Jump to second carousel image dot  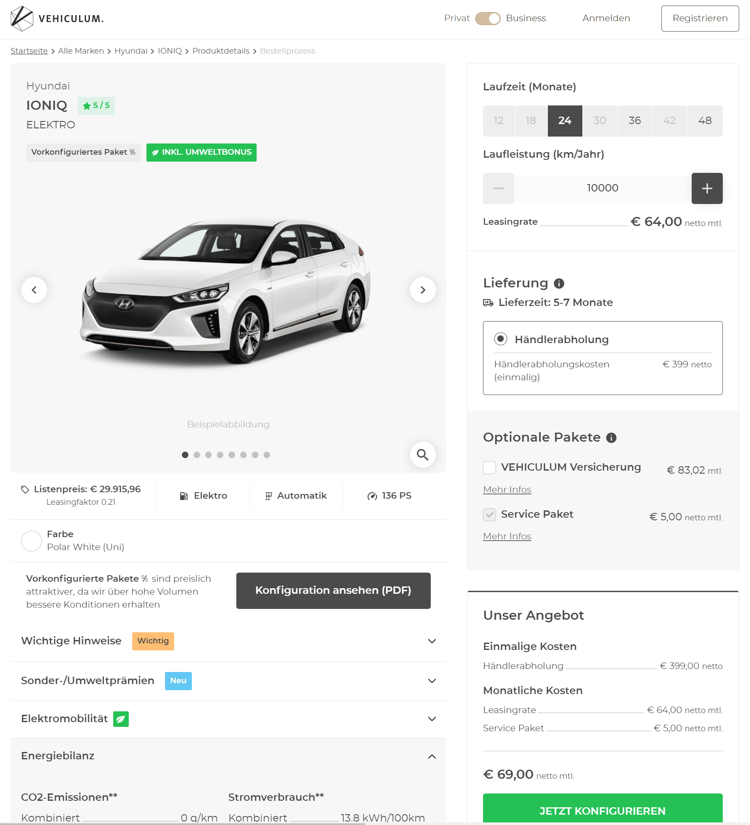click(x=197, y=455)
